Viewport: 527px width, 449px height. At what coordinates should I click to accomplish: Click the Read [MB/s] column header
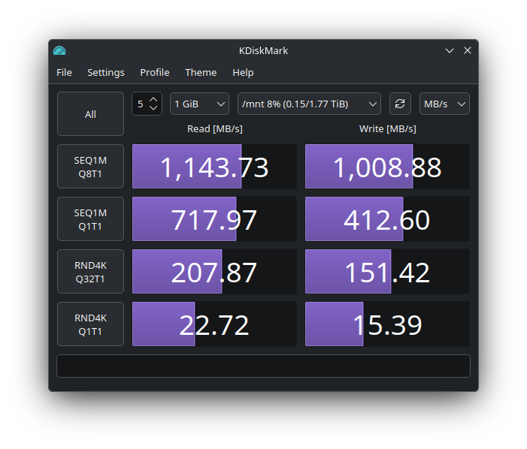(215, 129)
